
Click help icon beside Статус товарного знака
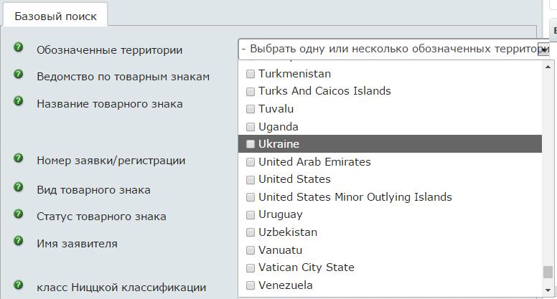click(19, 214)
